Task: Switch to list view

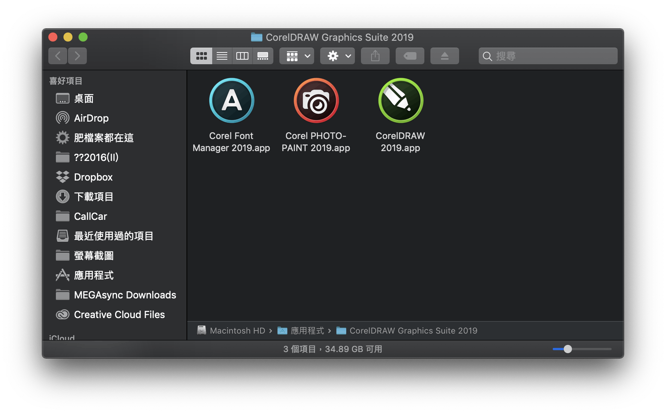Action: (x=222, y=56)
